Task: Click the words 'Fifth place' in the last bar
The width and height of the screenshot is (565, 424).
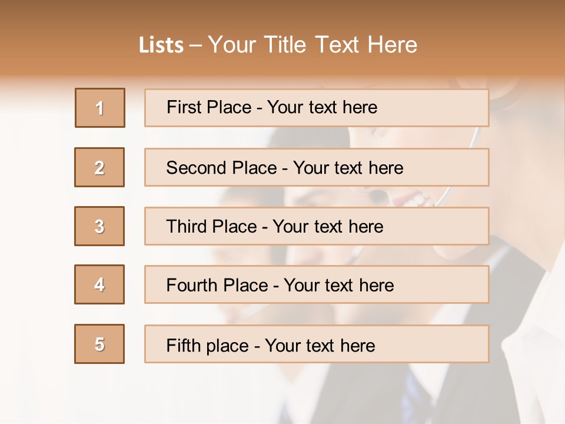Action: [x=208, y=346]
